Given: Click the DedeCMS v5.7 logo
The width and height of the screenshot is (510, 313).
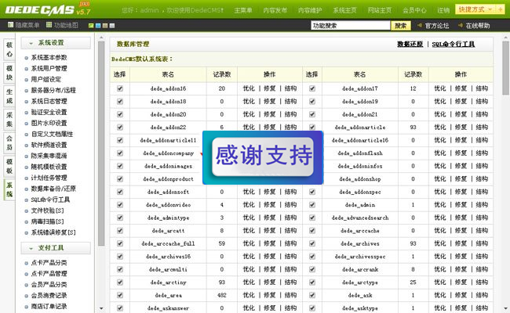Looking at the screenshot, I should coord(48,9).
